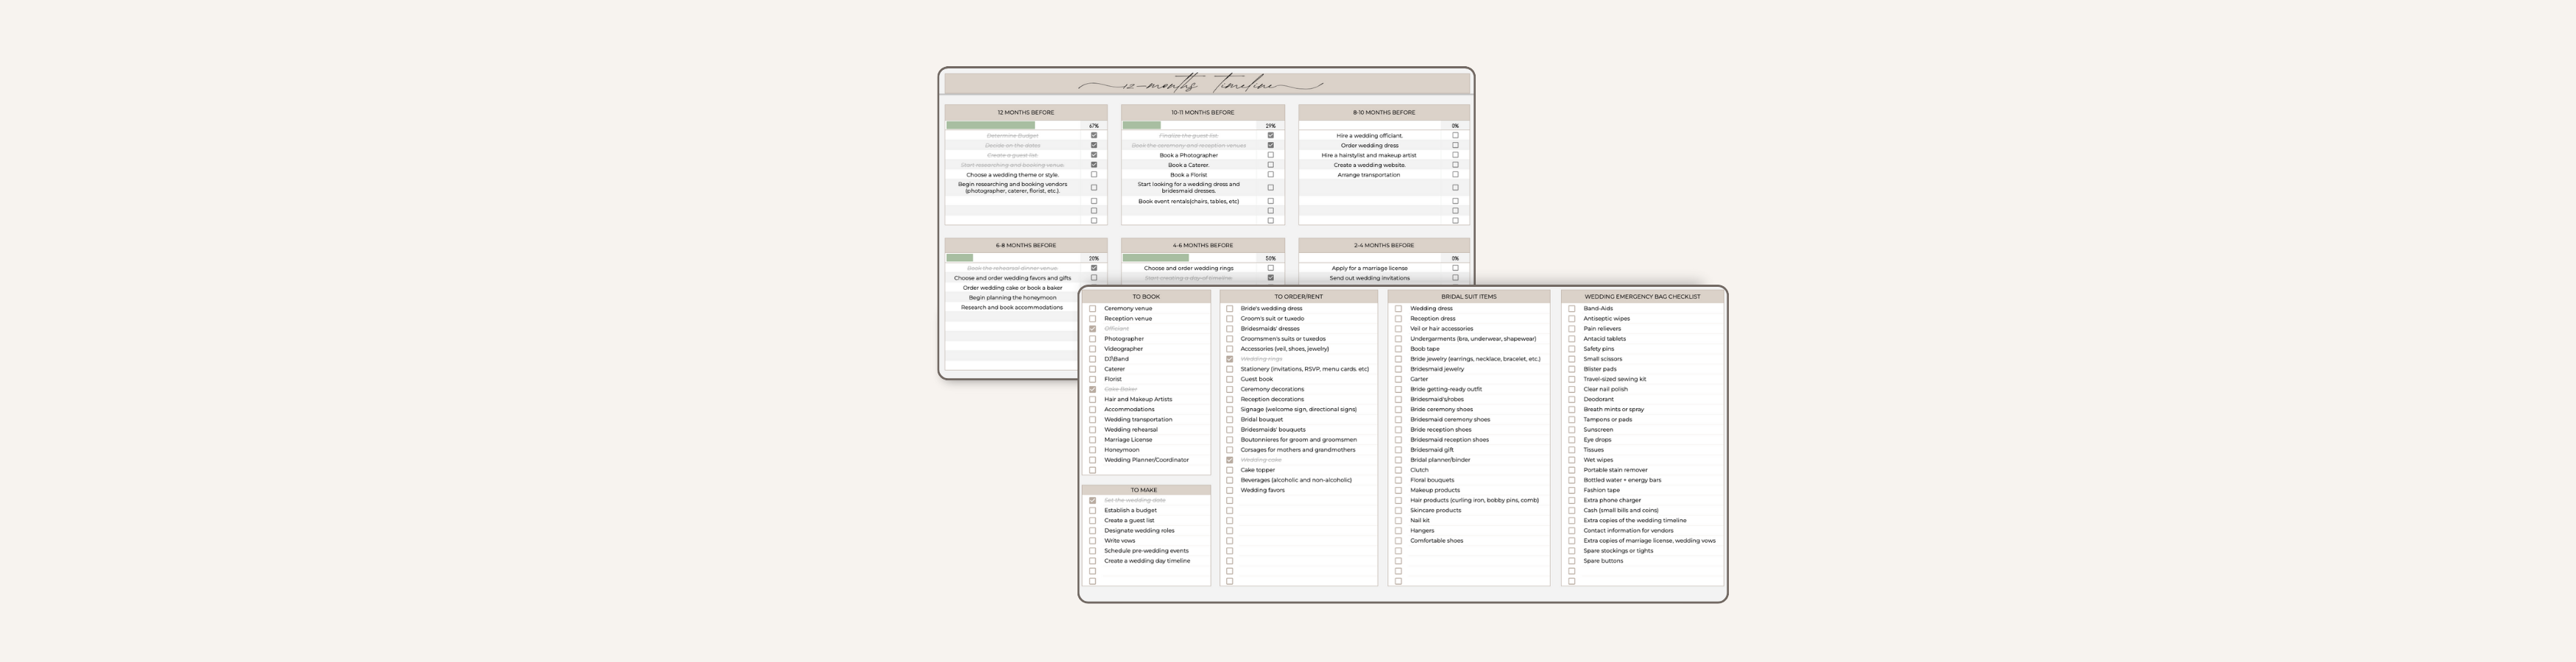Tick the 'Videographer' checkbox
The image size is (2576, 662).
(x=1093, y=349)
